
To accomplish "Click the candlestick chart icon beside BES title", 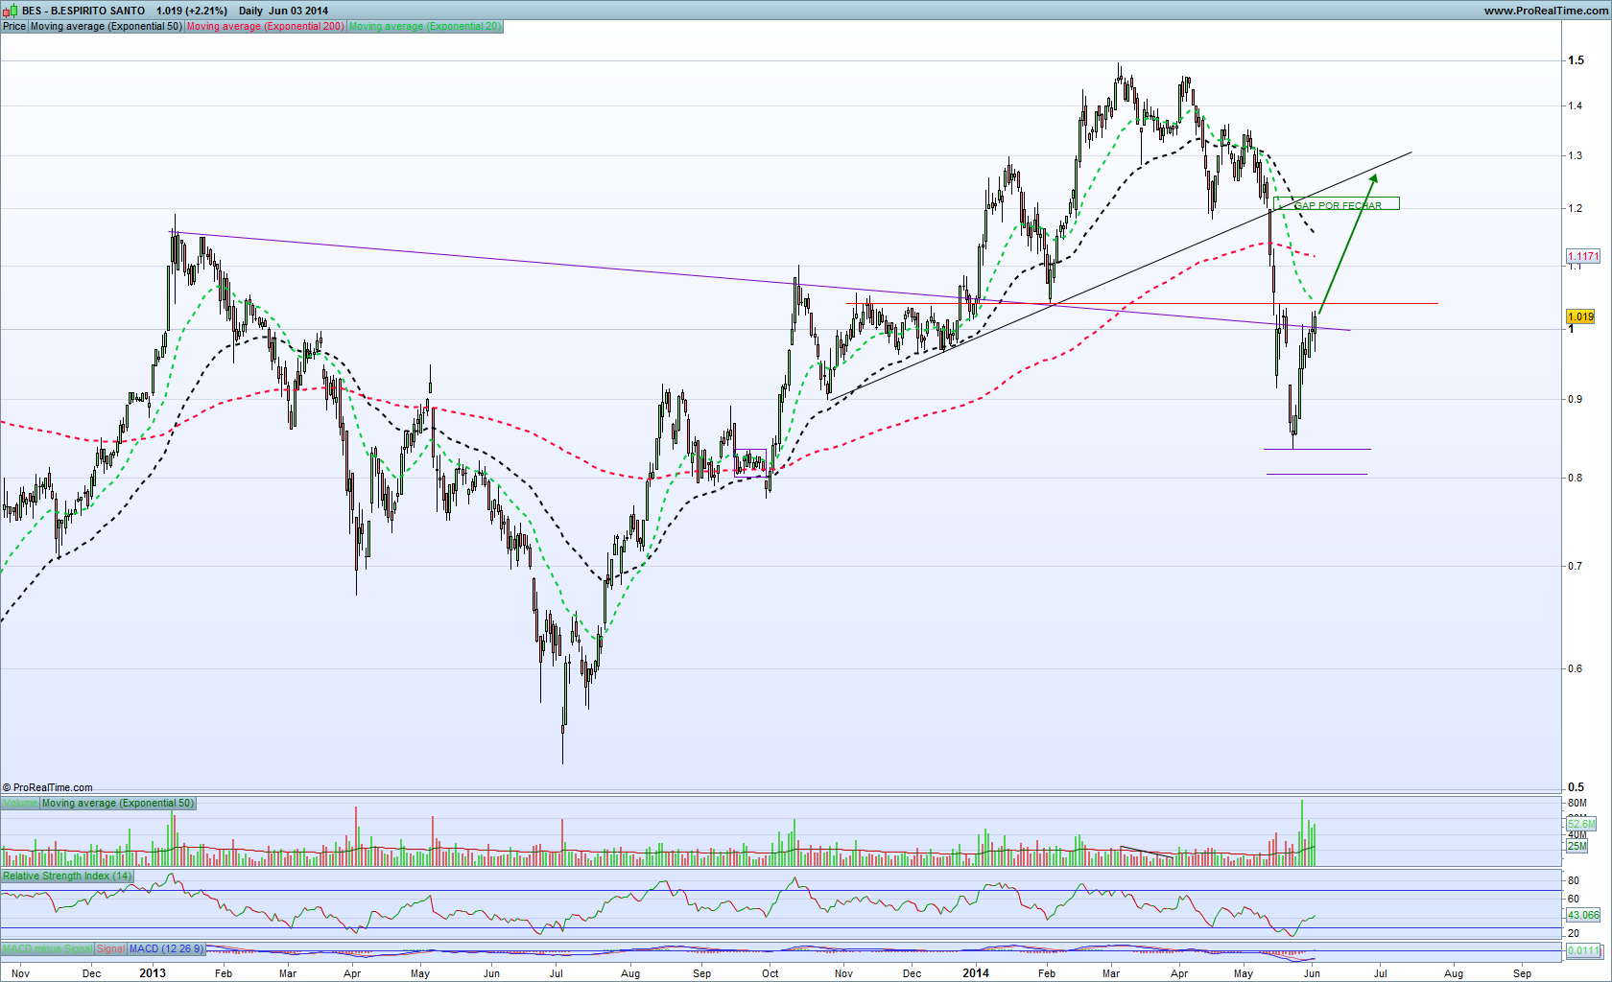I will (x=11, y=11).
